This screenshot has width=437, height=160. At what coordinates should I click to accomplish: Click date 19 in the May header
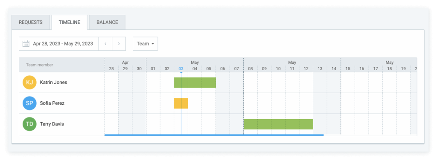pos(404,69)
